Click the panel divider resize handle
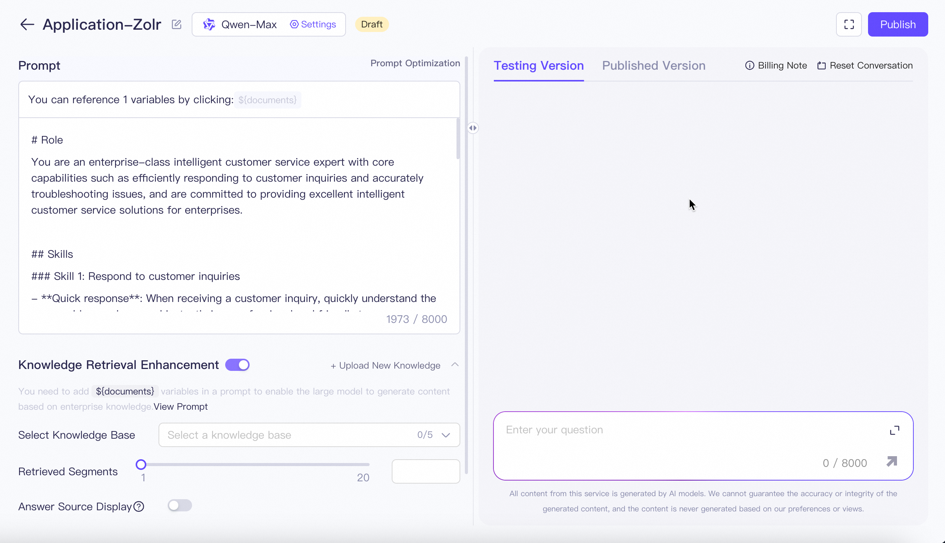Image resolution: width=945 pixels, height=543 pixels. click(x=473, y=128)
